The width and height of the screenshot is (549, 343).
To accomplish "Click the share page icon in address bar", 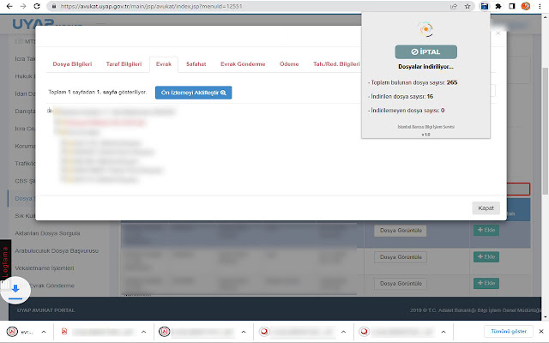I will tap(454, 6).
